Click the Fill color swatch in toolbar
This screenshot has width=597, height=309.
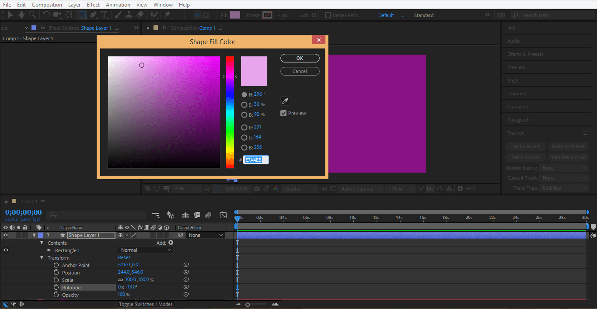pyautogui.click(x=235, y=15)
